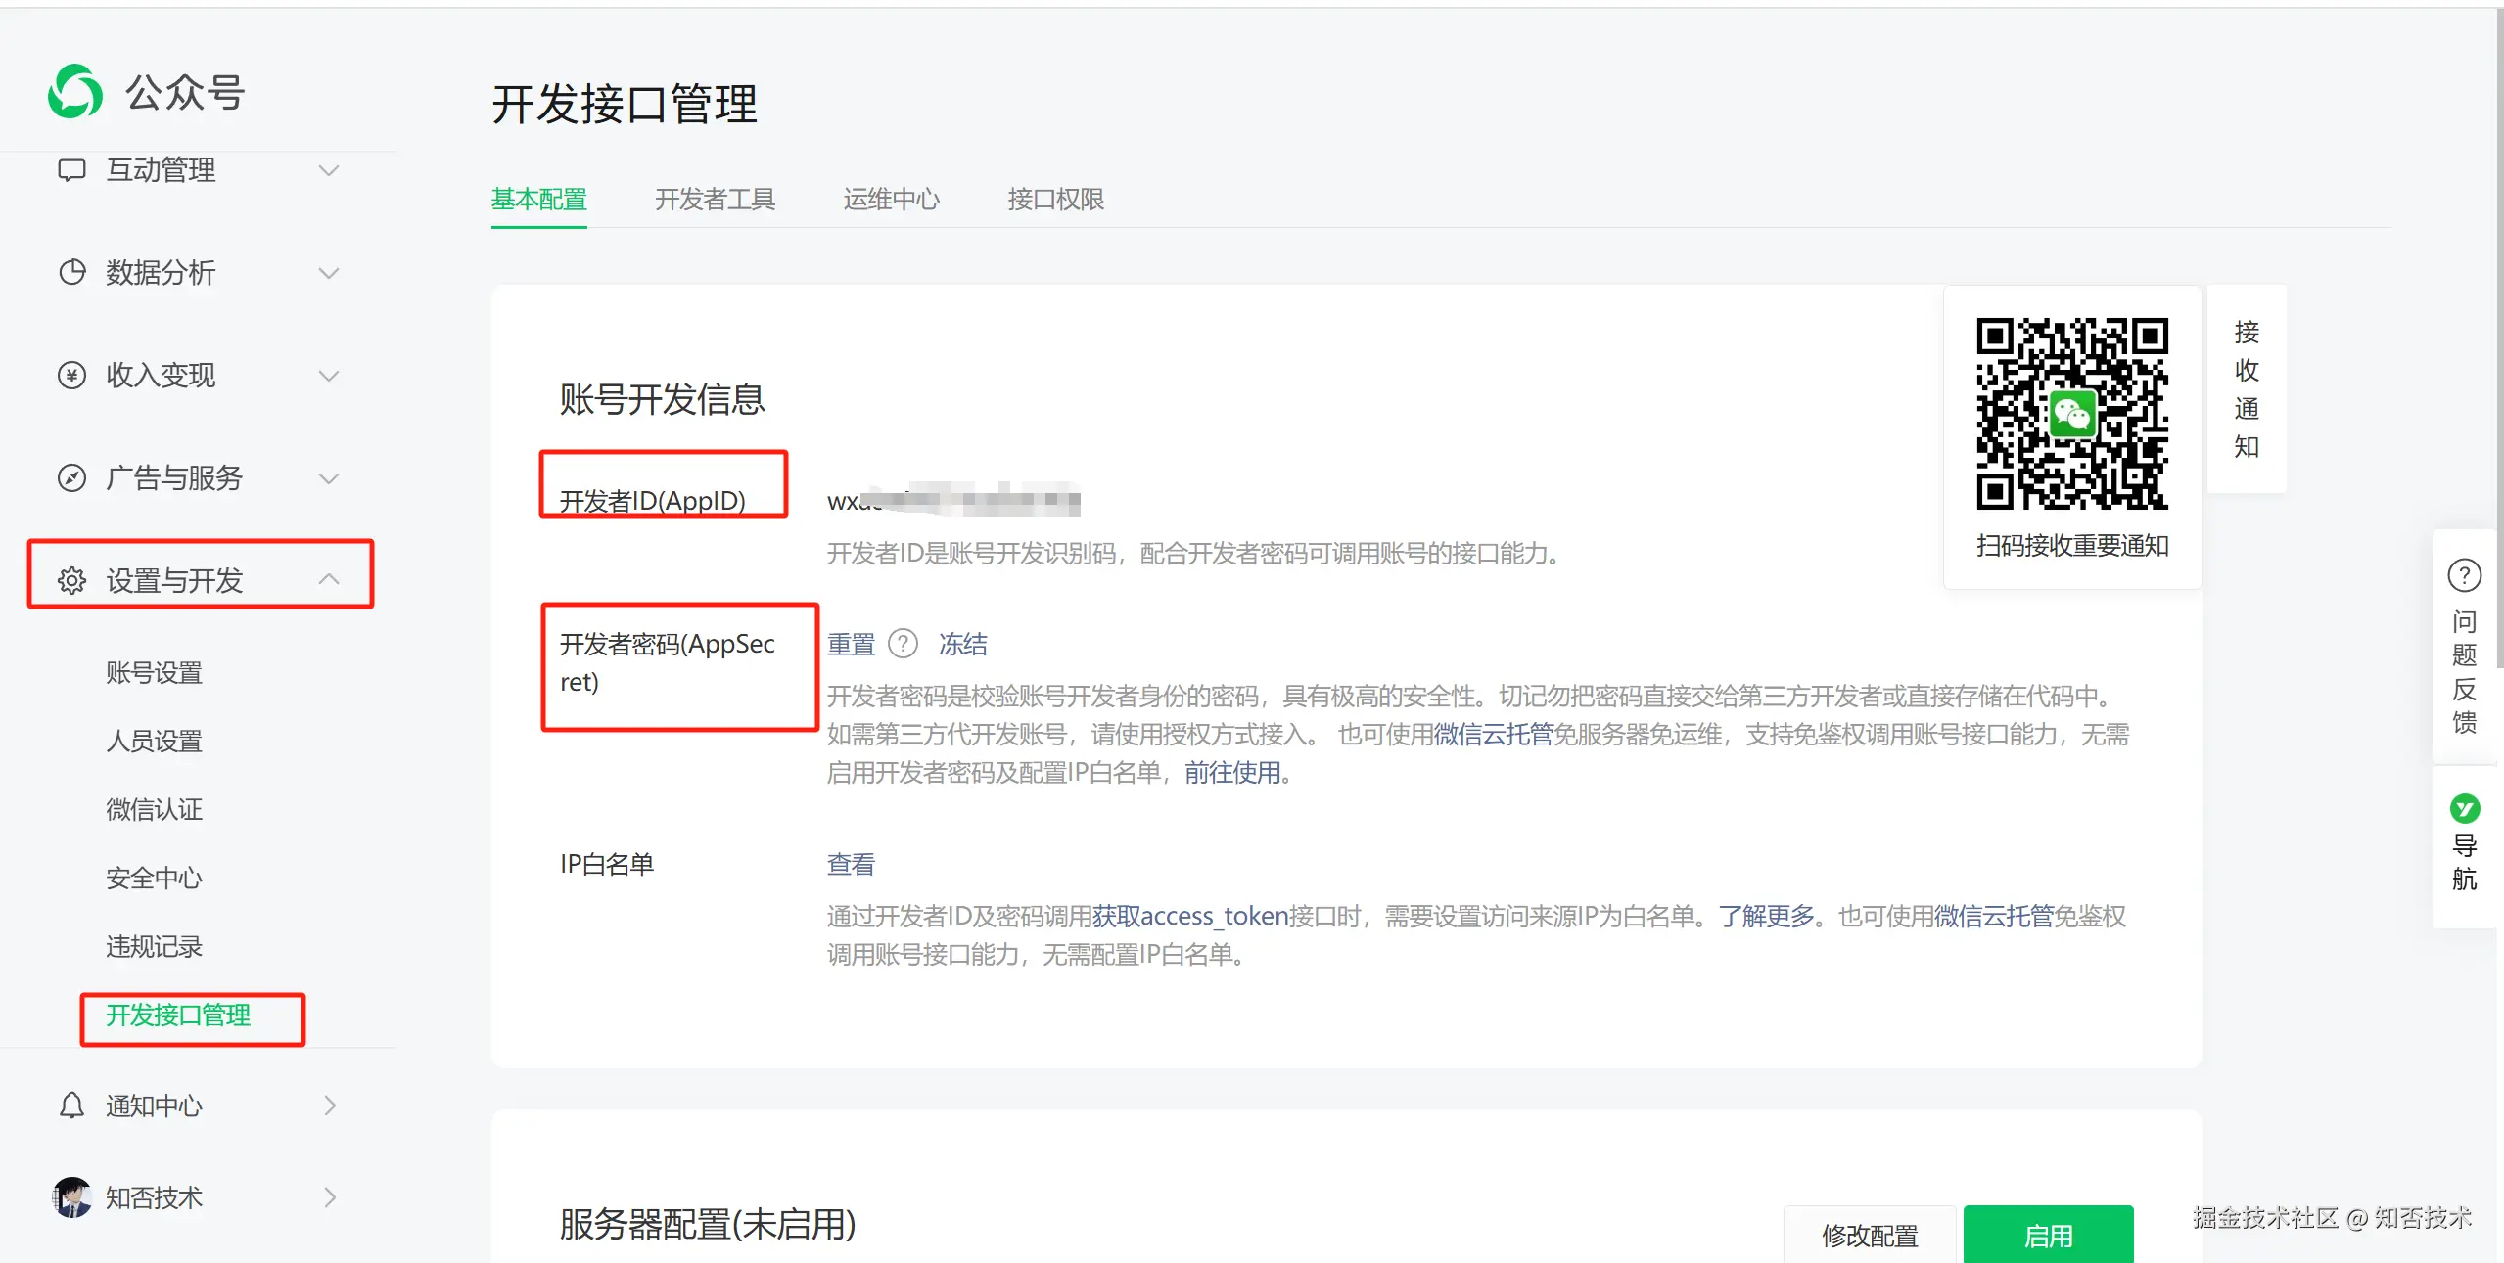2504x1263 pixels.
Task: Click the 冻结 link for AppSecret
Action: (x=962, y=644)
